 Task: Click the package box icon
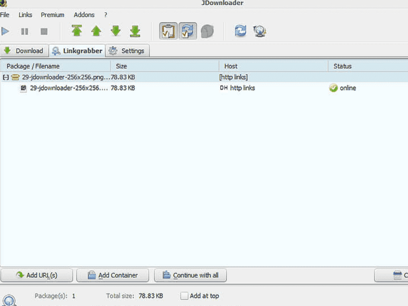click(16, 77)
